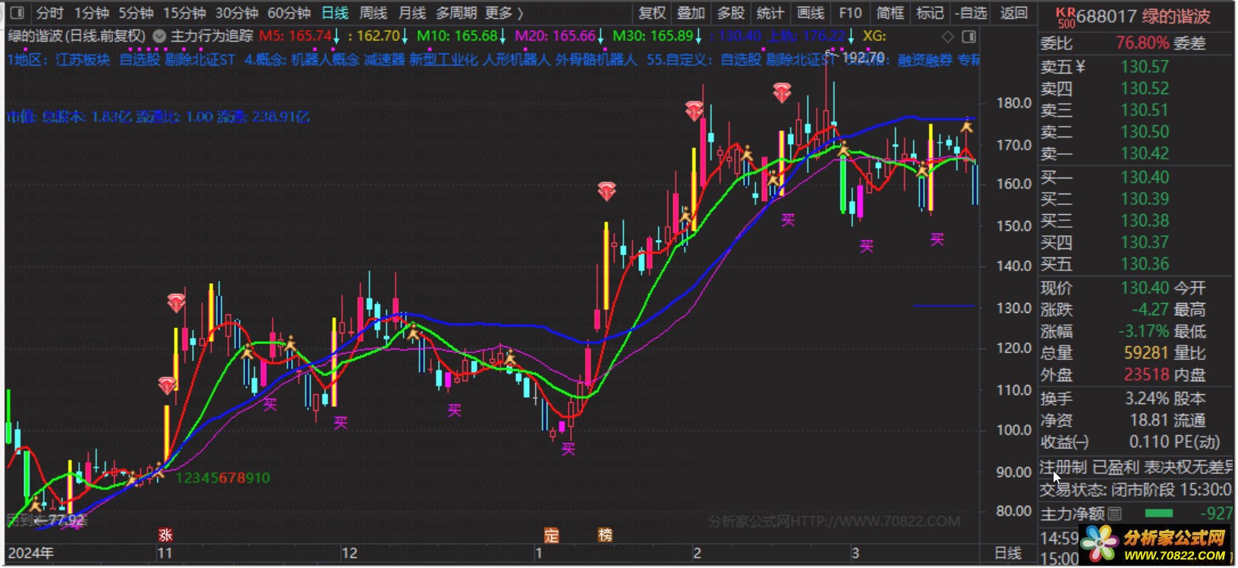Click the diamond icon beside XG
The height and width of the screenshot is (568, 1238).
pyautogui.click(x=947, y=36)
